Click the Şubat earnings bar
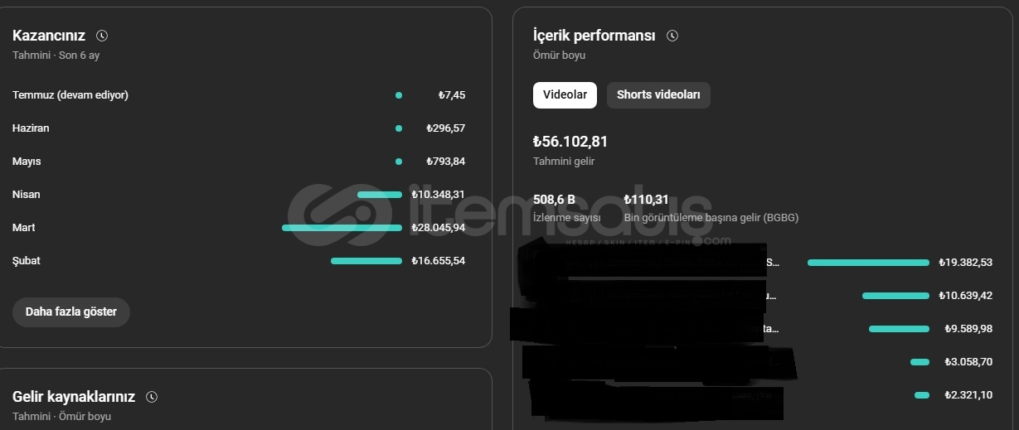Screen dimensions: 1019x430 pos(366,261)
